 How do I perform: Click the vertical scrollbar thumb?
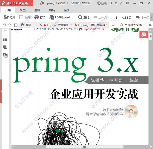(151, 37)
